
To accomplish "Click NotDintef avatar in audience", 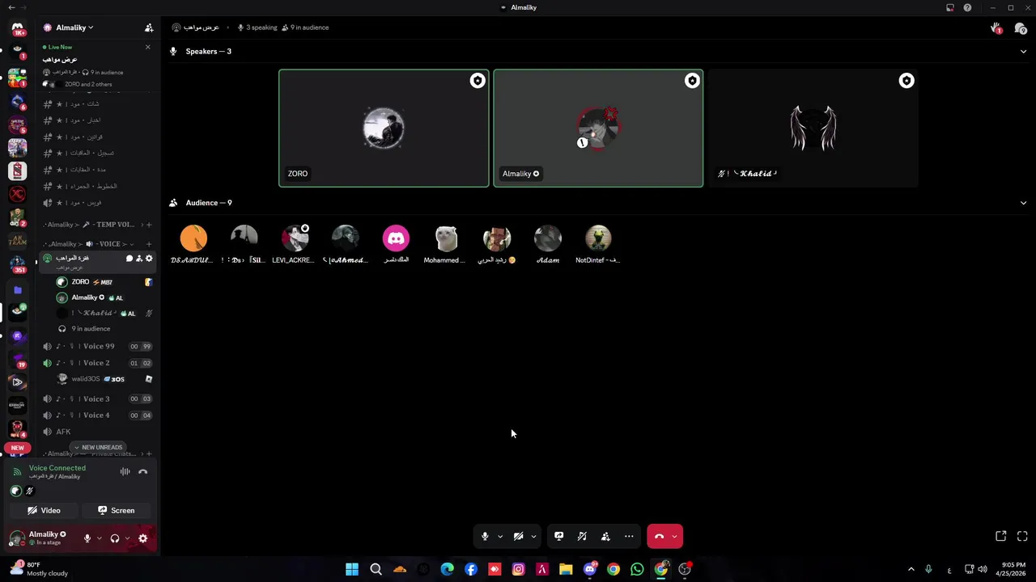I will click(x=598, y=238).
